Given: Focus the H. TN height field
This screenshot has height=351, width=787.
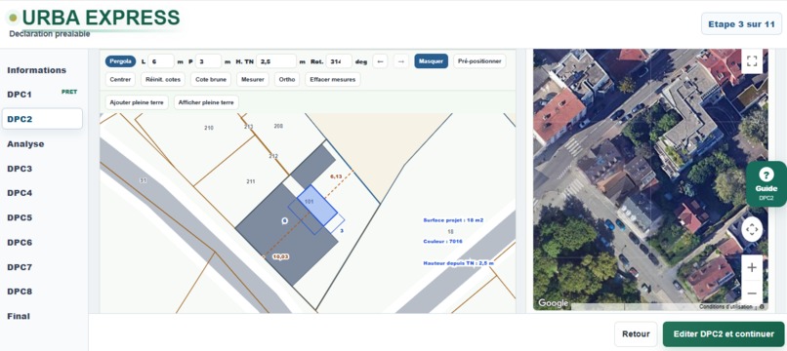Looking at the screenshot, I should (276, 61).
